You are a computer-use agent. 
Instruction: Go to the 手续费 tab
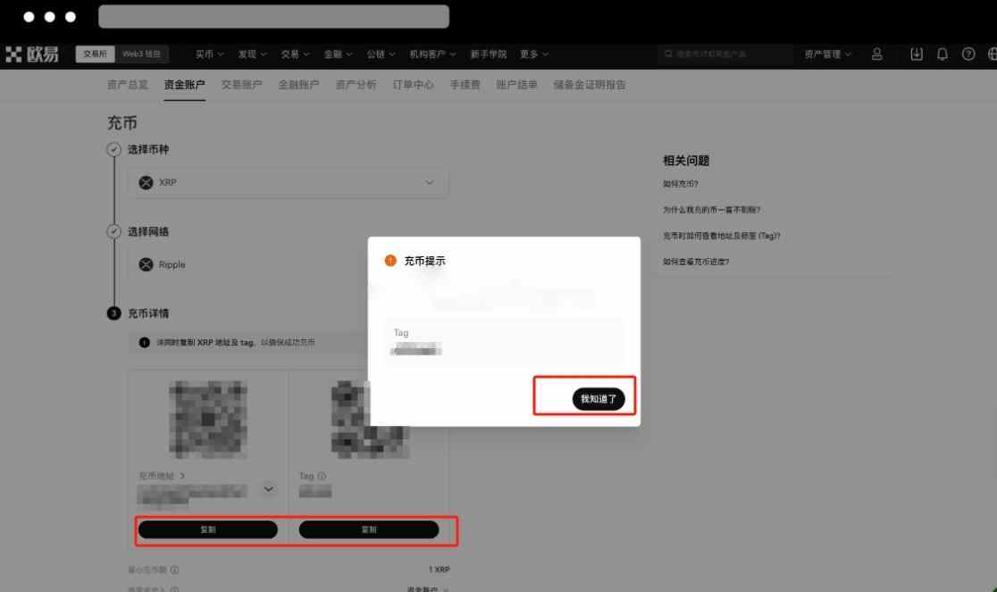(x=465, y=85)
